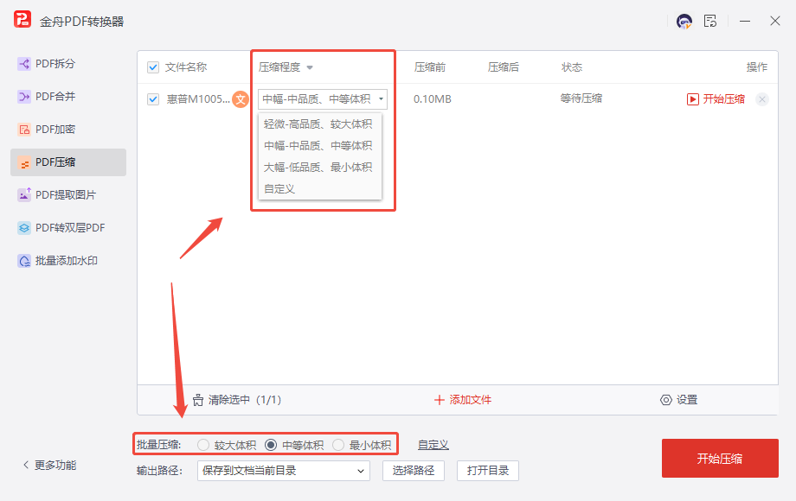Click the PDF转双层PDF layers icon

pyautogui.click(x=24, y=228)
